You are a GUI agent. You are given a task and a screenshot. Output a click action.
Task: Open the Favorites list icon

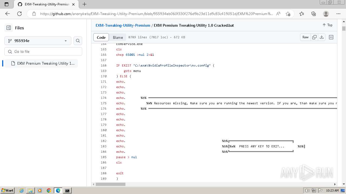point(302,14)
